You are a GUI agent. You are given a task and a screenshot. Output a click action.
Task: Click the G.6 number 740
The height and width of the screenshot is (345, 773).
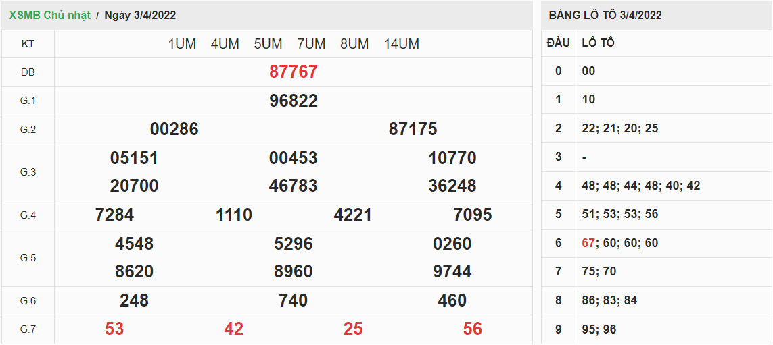(x=294, y=300)
